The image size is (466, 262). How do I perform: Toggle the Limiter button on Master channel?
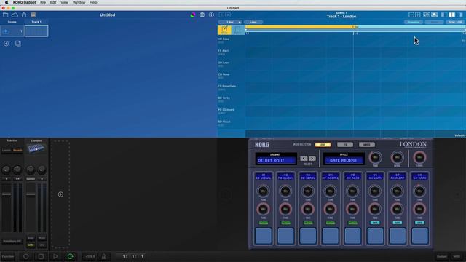coord(7,151)
